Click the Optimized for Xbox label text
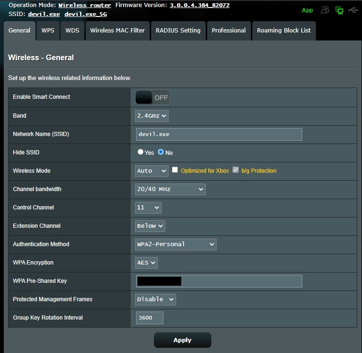The width and height of the screenshot is (362, 353). 205,170
